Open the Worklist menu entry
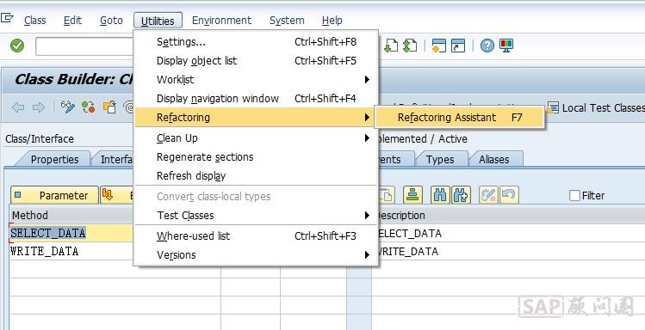Viewport: 645px width, 330px height. 256,80
